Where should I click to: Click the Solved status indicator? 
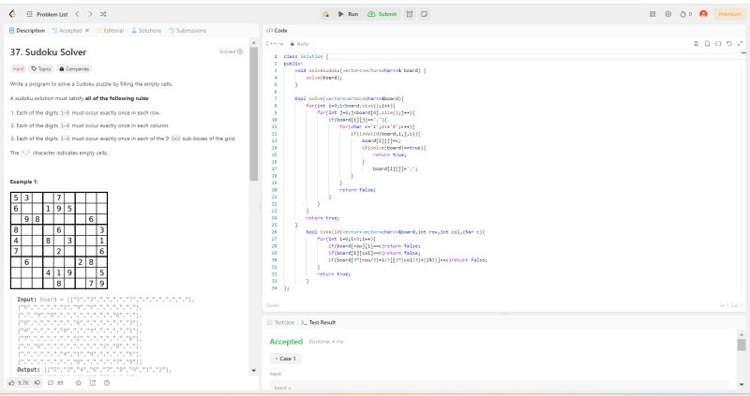pos(231,51)
